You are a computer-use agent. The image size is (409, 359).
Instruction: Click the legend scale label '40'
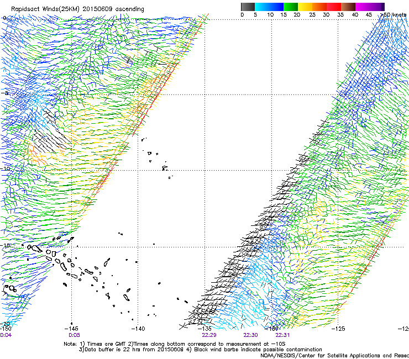355,15
